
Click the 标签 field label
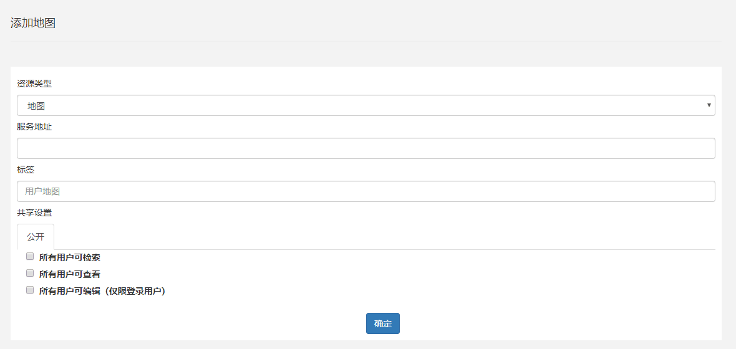pyautogui.click(x=26, y=170)
